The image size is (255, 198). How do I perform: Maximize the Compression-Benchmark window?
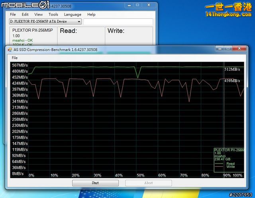(x=228, y=49)
